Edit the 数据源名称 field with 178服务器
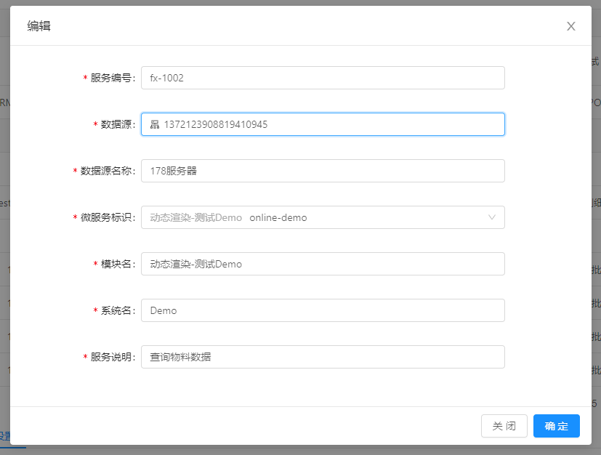Viewport: 601px width, 455px height. [x=323, y=171]
